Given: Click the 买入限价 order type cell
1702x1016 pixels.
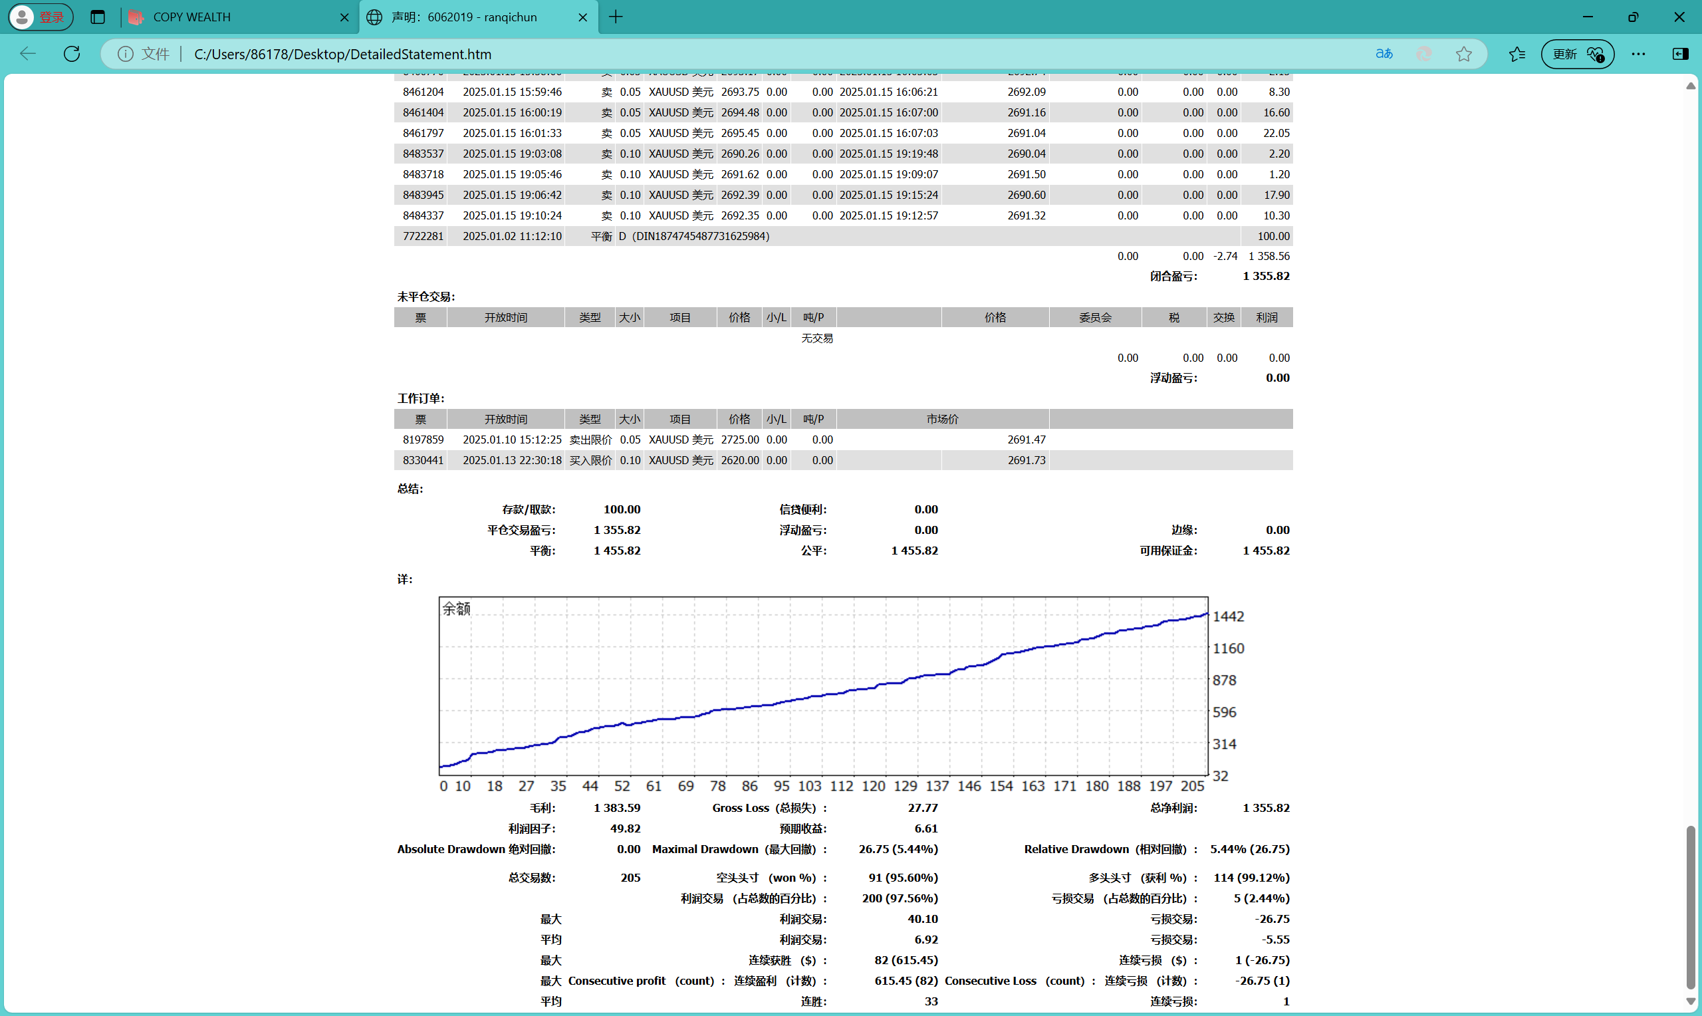Looking at the screenshot, I should click(x=590, y=460).
